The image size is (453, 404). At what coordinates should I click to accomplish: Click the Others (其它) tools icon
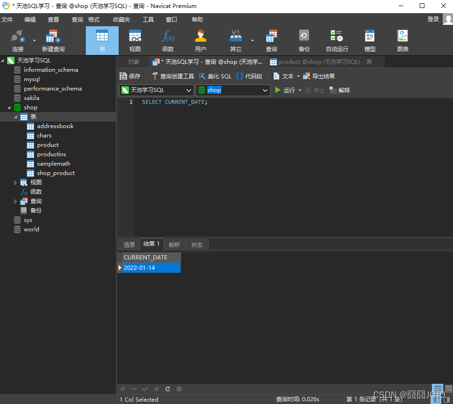pyautogui.click(x=236, y=37)
